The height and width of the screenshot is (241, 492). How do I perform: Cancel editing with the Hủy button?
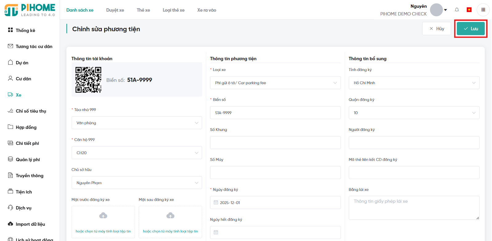(x=436, y=29)
